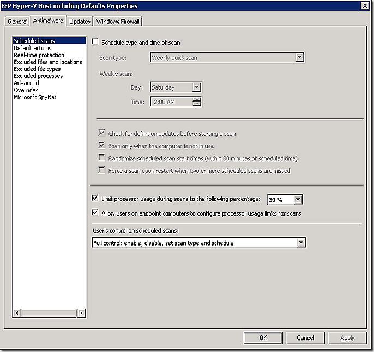This screenshot has height=352, width=374.
Task: Click the left arrow of list scrollbar
Action: coord(17,313)
